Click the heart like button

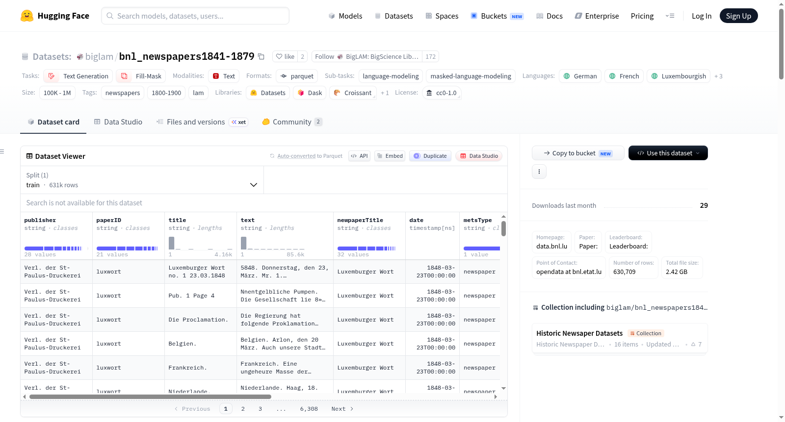[285, 57]
